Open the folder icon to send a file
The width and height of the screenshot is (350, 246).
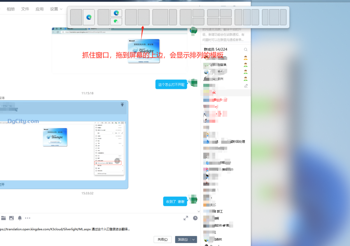[3, 218]
